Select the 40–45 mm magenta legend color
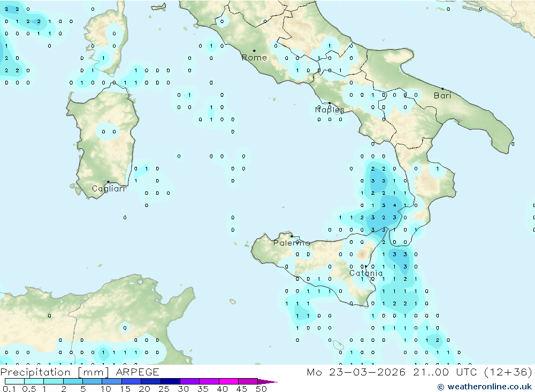This screenshot has width=535, height=392. tap(228, 381)
